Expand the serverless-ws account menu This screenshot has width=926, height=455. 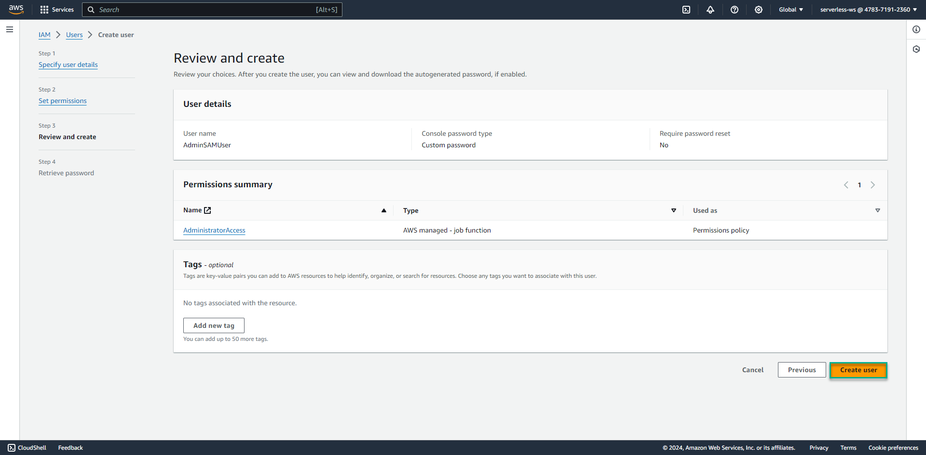(x=868, y=10)
